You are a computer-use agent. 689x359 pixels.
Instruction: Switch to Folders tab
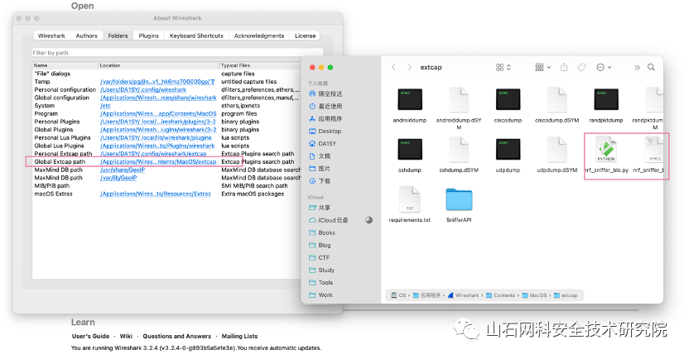(x=118, y=36)
